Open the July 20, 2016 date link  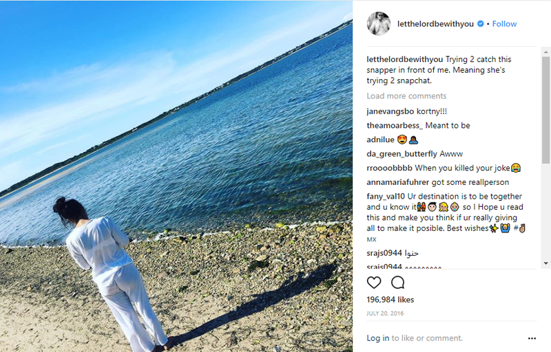(385, 313)
